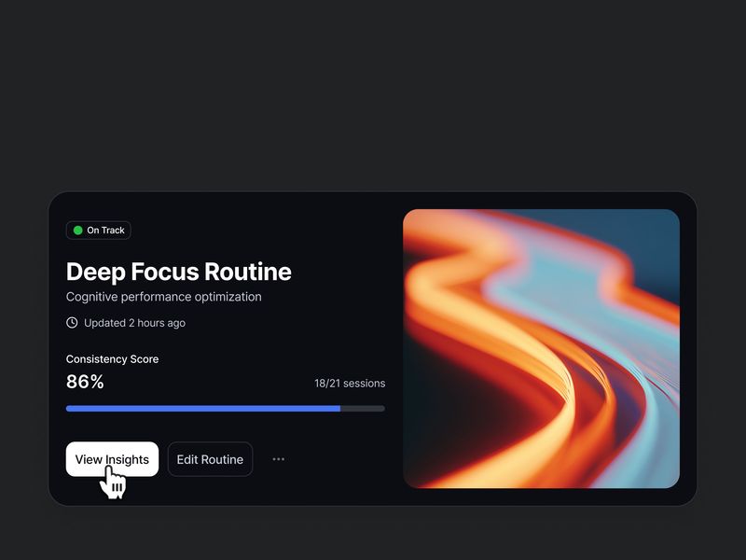Click View Insights

pyautogui.click(x=112, y=458)
